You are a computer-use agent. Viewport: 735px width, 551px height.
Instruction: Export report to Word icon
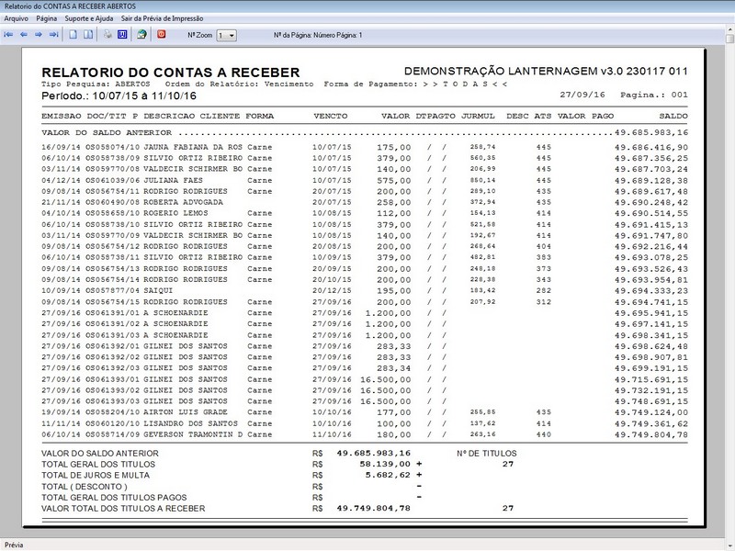(x=122, y=35)
